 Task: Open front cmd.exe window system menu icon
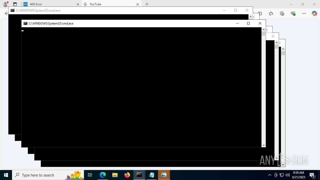[25, 23]
